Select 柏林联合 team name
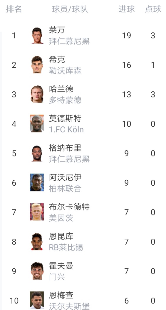This screenshot has height=310, width=166. click(x=65, y=189)
